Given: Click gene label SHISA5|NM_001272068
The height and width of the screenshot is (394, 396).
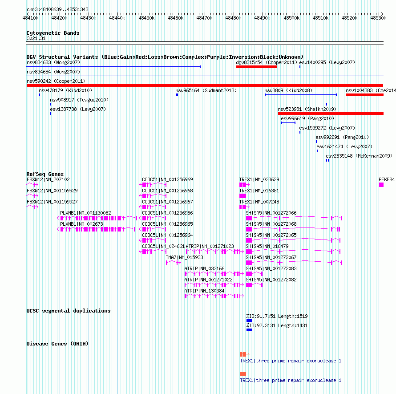Looking at the screenshot, I should click(271, 224).
